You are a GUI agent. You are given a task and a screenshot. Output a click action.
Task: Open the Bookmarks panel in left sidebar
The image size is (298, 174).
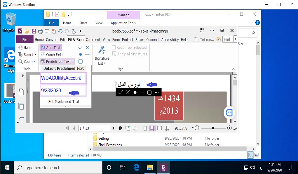click(x=21, y=92)
